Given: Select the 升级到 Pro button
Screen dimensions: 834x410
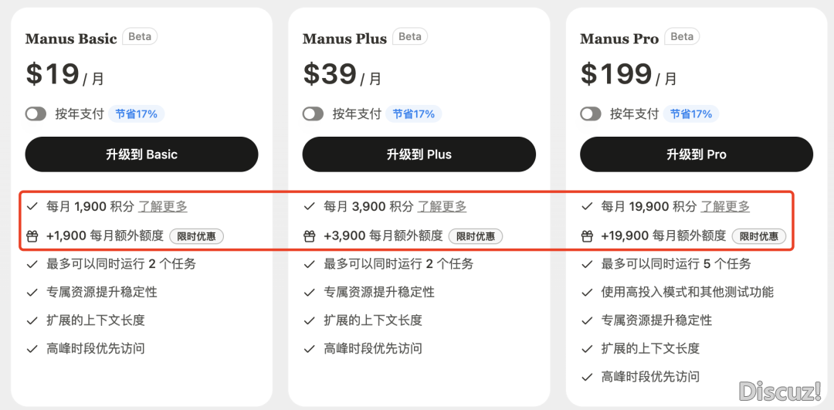Looking at the screenshot, I should coord(697,154).
